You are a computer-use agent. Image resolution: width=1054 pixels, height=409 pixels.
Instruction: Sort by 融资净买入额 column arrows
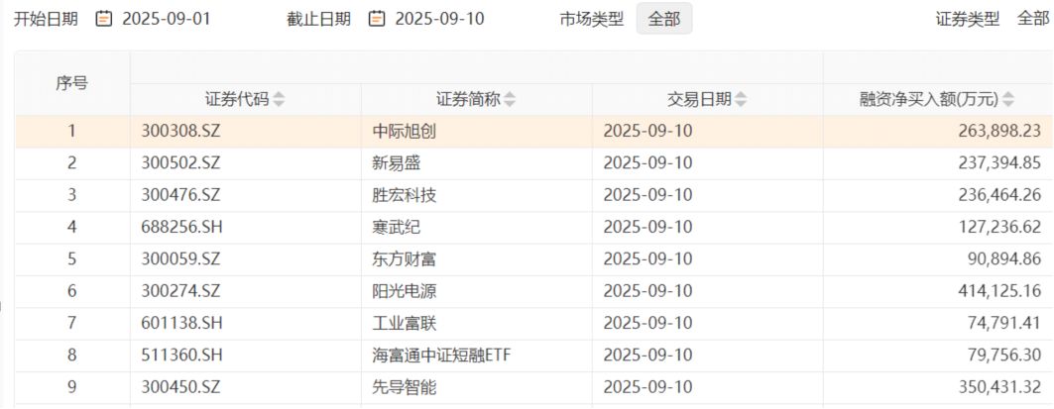tap(1008, 99)
